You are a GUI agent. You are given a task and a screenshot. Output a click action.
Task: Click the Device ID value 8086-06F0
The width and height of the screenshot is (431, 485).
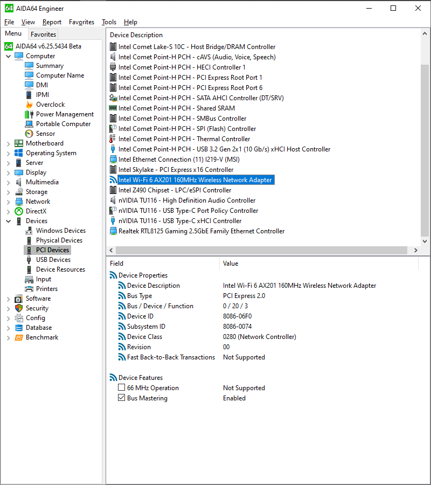[237, 316]
